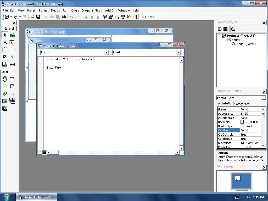Open the Form Layout Window toolbar icon
The height and width of the screenshot is (201, 268).
coord(116,17)
